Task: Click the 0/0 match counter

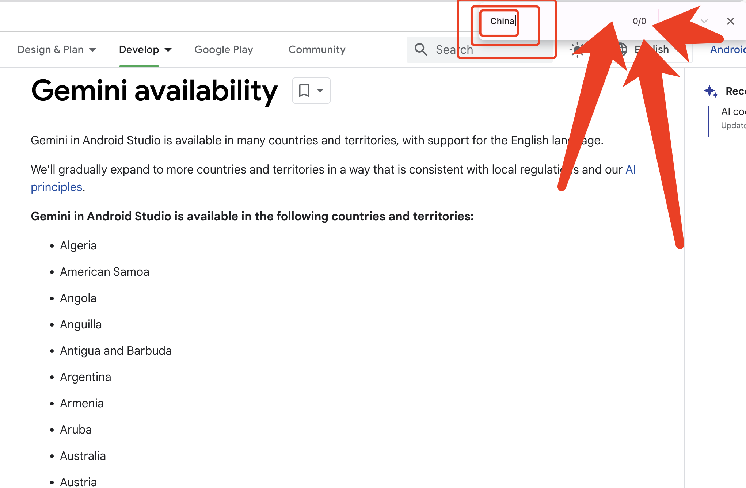Action: (639, 21)
